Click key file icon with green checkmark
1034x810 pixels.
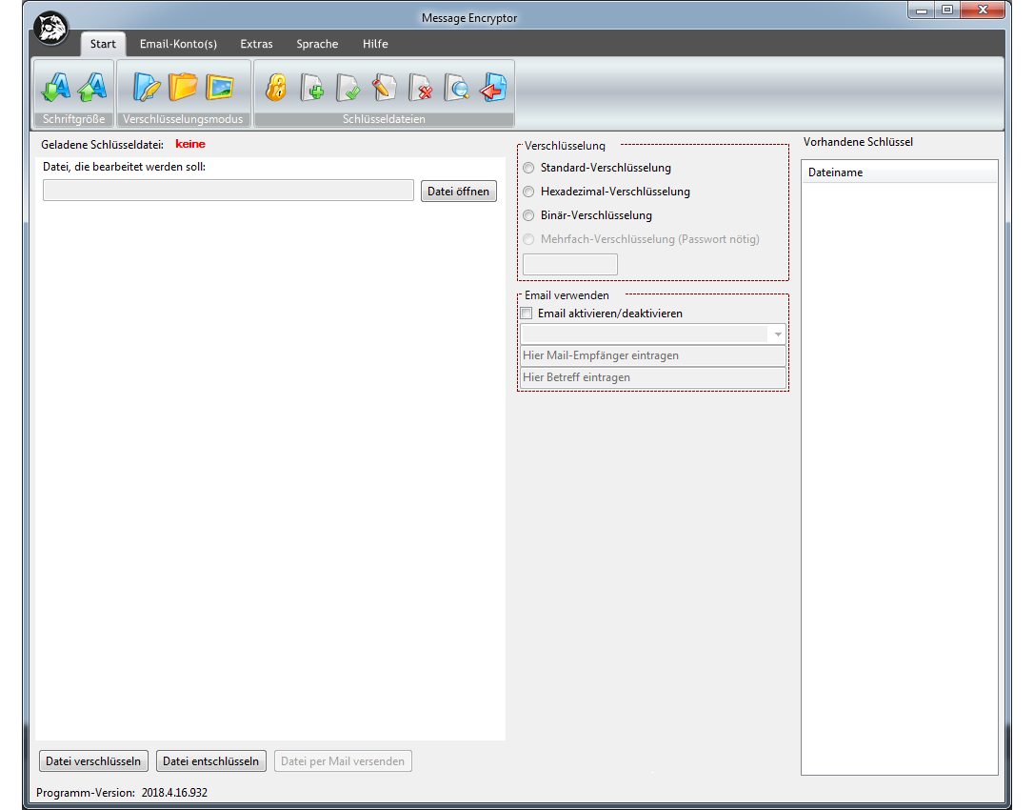pos(348,87)
